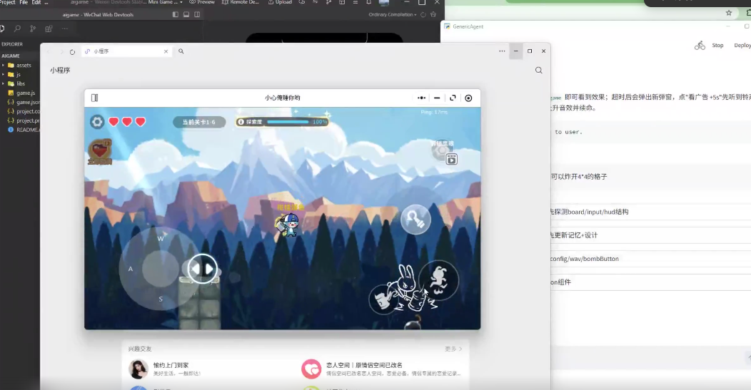
Task: Click the user avatar in Devtools toolbar
Action: pos(383,2)
